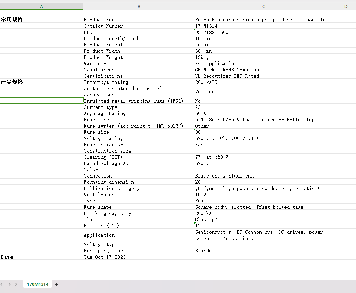356x293 pixels.
Task: Select the '200 kA' breaking capacity cell
Action: coord(264,213)
